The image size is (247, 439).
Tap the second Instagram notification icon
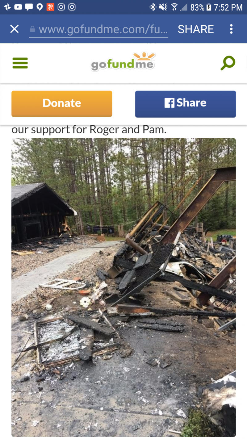pos(72,7)
